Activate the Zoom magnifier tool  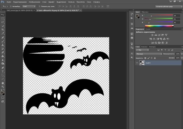tap(3, 87)
